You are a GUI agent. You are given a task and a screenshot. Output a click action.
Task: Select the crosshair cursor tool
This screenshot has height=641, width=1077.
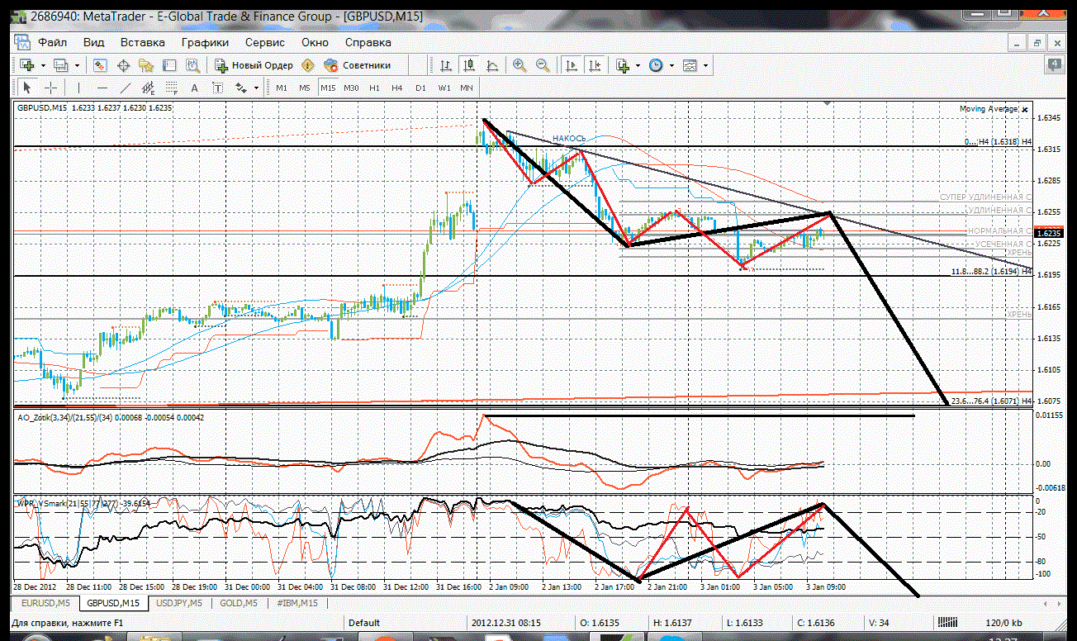50,88
